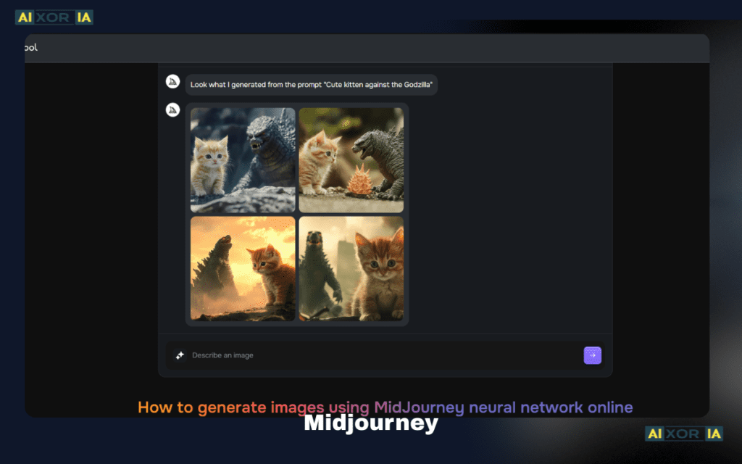Click the avatar icon beside the prompt message
This screenshot has height=464, width=742.
172,82
